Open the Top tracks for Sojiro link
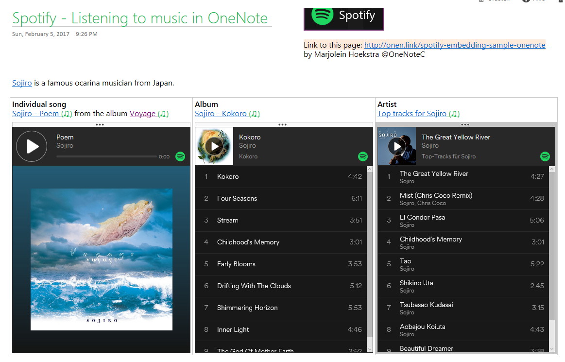The image size is (565, 362). (419, 114)
